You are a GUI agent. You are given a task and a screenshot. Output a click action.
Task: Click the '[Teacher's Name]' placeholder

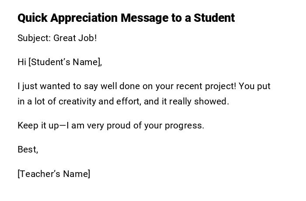[54, 174]
